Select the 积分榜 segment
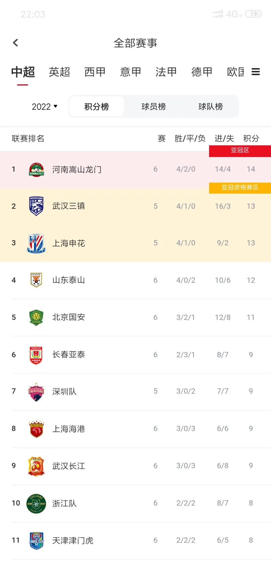The height and width of the screenshot is (564, 271). point(97,107)
